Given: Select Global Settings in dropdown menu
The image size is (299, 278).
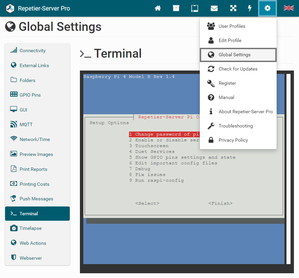Looking at the screenshot, I should pyautogui.click(x=238, y=55).
